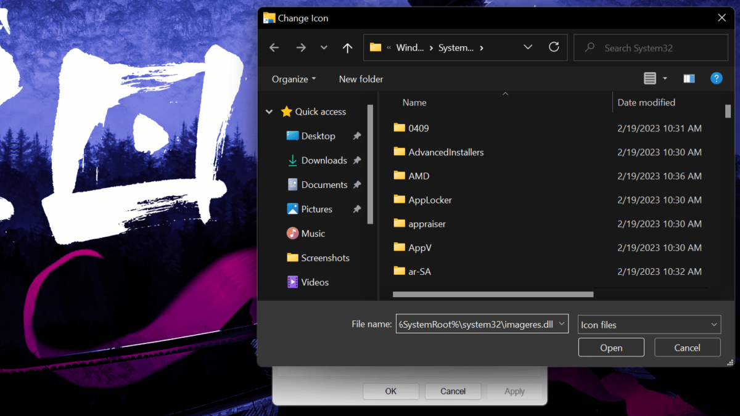Image resolution: width=740 pixels, height=416 pixels.
Task: Click New folder in the toolbar
Action: coord(361,79)
